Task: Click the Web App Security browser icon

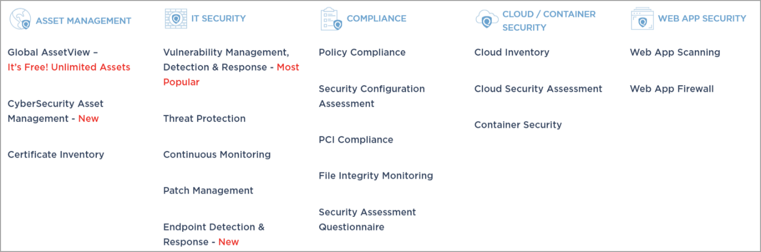Action: point(641,19)
